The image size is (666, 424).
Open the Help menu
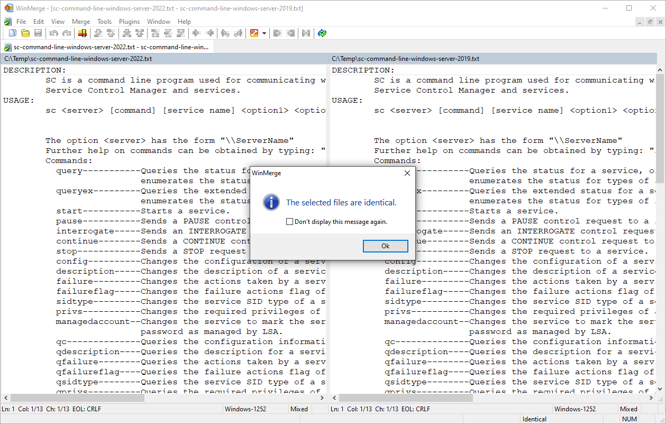tap(184, 22)
